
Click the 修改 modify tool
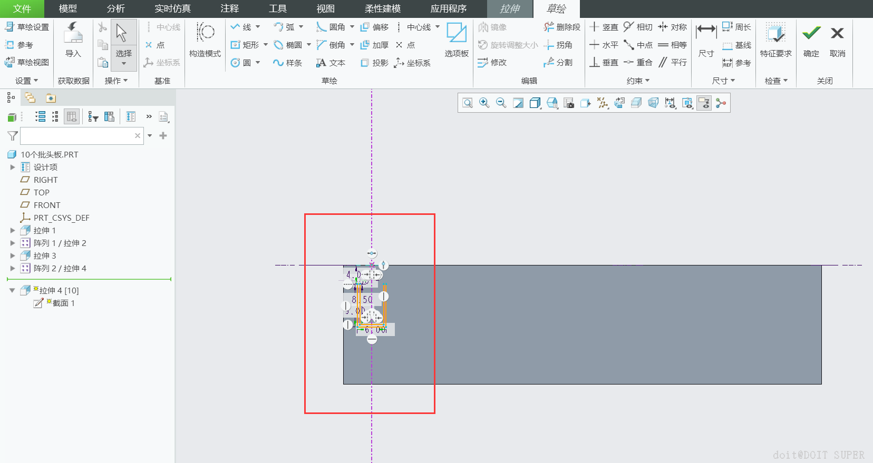click(492, 63)
